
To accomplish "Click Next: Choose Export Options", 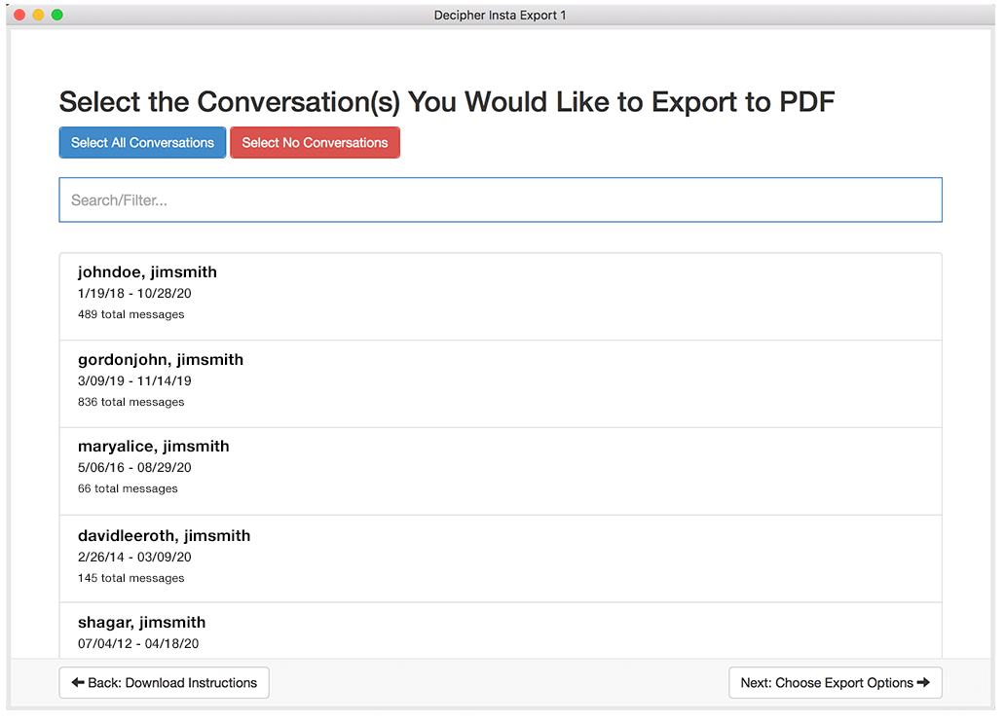I will [835, 682].
